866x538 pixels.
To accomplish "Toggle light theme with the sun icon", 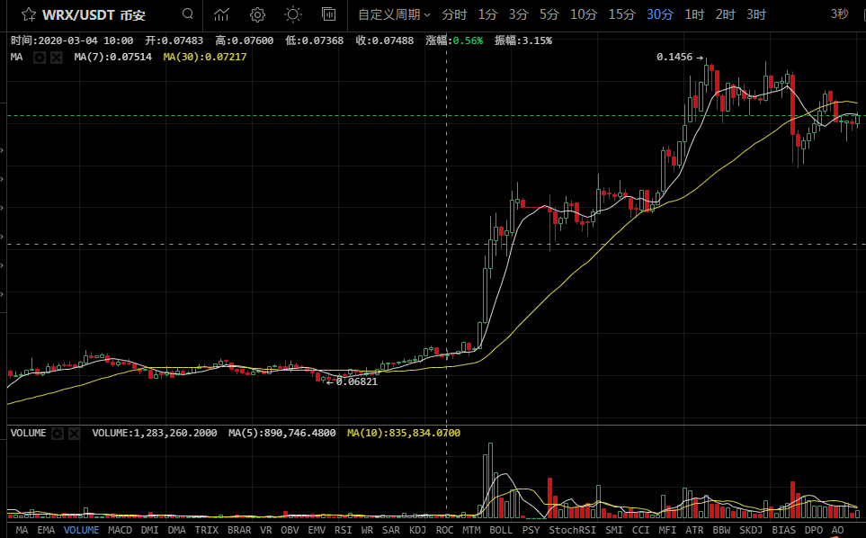I will click(293, 14).
